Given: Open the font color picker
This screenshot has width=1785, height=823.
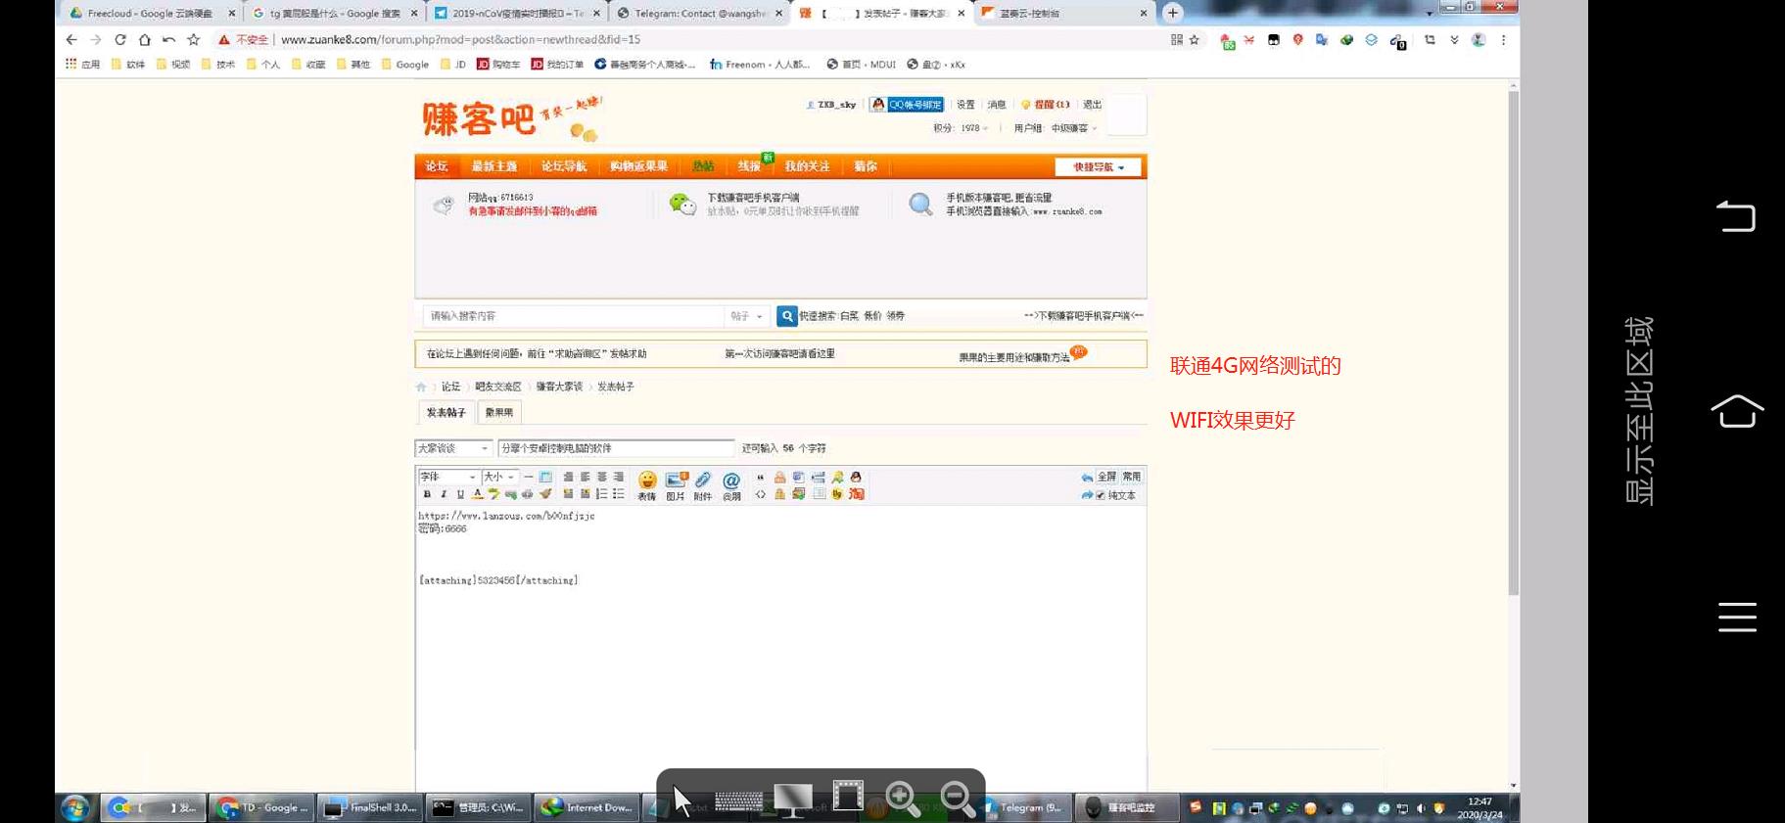Looking at the screenshot, I should point(477,494).
